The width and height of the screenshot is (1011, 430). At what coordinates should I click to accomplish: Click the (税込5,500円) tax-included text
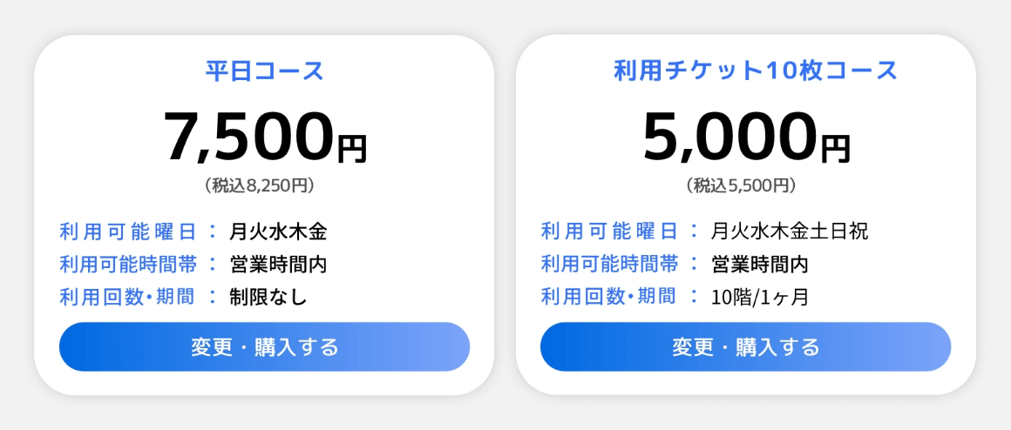[741, 185]
